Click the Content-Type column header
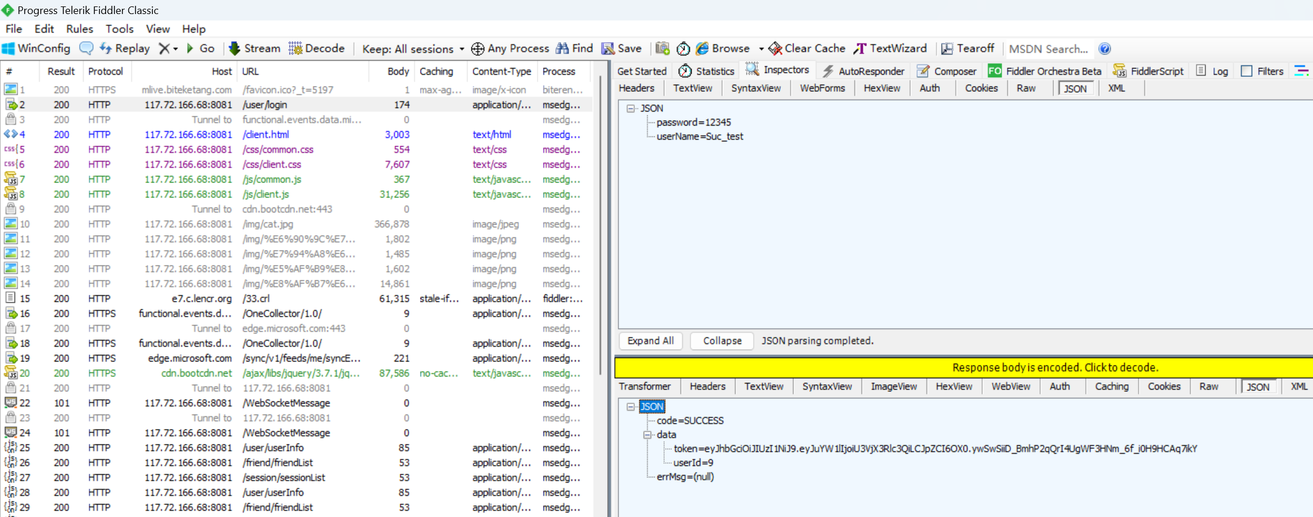This screenshot has height=517, width=1313. (501, 71)
